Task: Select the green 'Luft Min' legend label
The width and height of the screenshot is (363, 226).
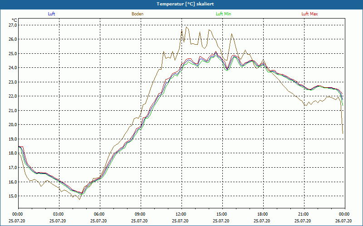Action: coord(223,14)
